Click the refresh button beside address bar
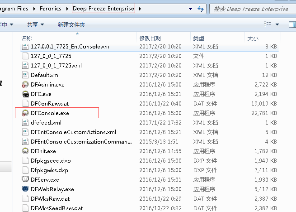The width and height of the screenshot is (296, 212). tap(201, 8)
